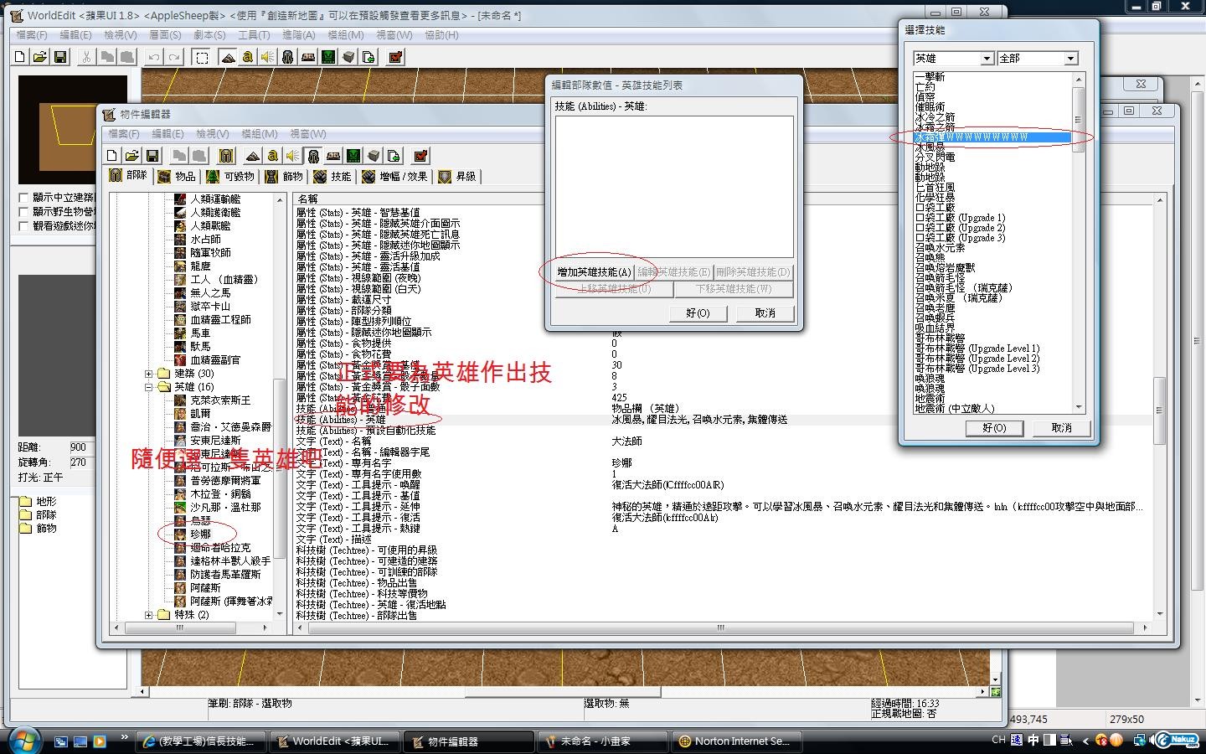Switch to 可毀物 tab

coord(230,176)
